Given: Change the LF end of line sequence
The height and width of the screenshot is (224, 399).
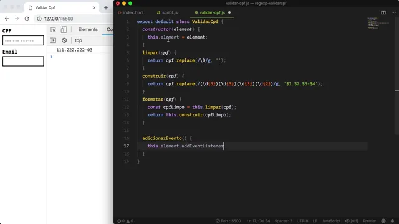Looking at the screenshot, I should [315, 221].
